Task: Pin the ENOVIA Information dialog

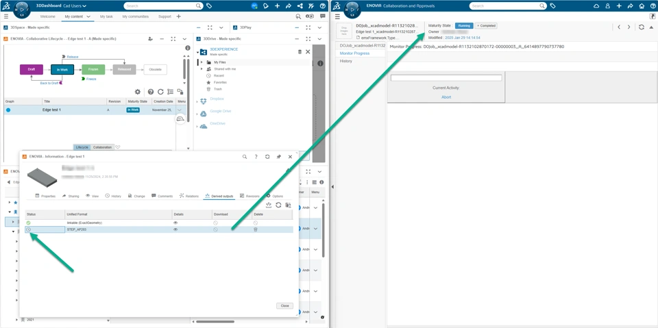Action: tap(279, 156)
